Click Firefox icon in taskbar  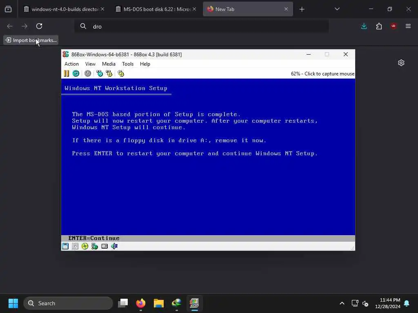pyautogui.click(x=141, y=303)
